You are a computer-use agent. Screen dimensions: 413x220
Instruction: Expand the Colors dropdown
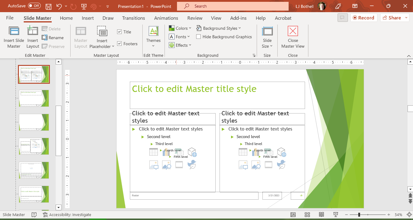point(180,28)
